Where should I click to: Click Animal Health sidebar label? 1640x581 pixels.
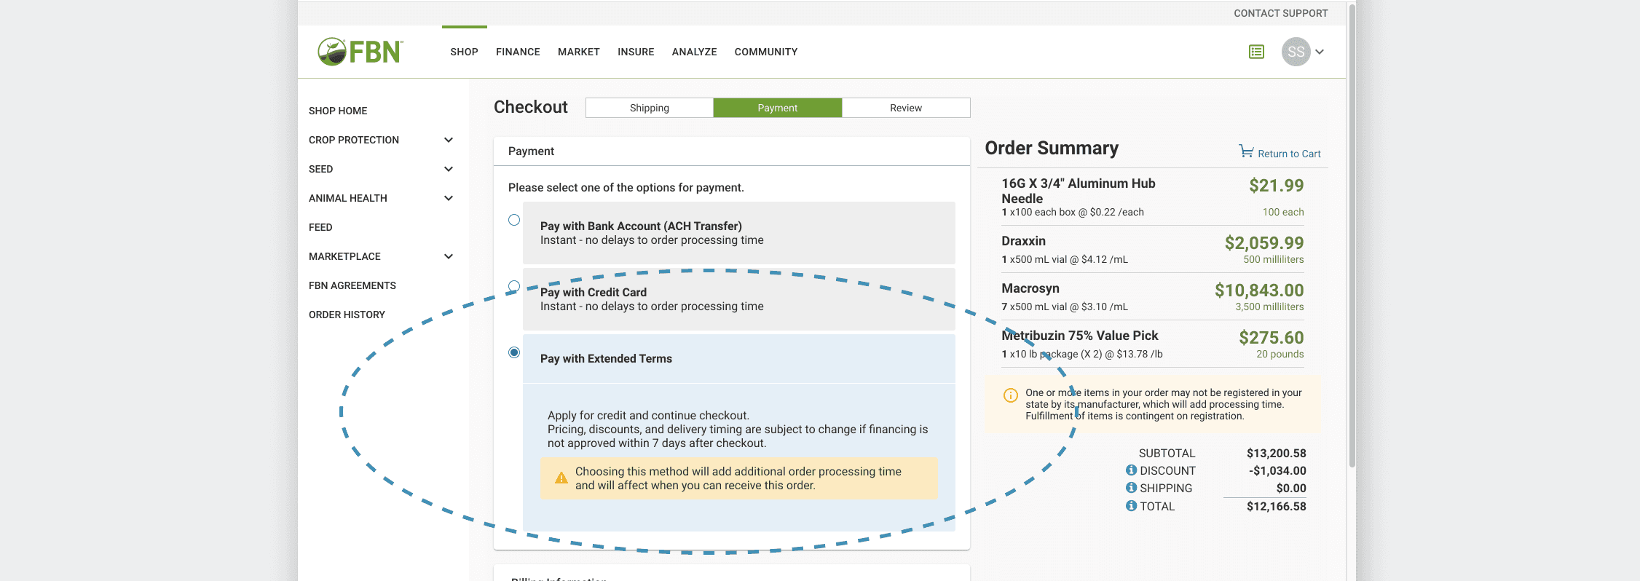pyautogui.click(x=348, y=198)
